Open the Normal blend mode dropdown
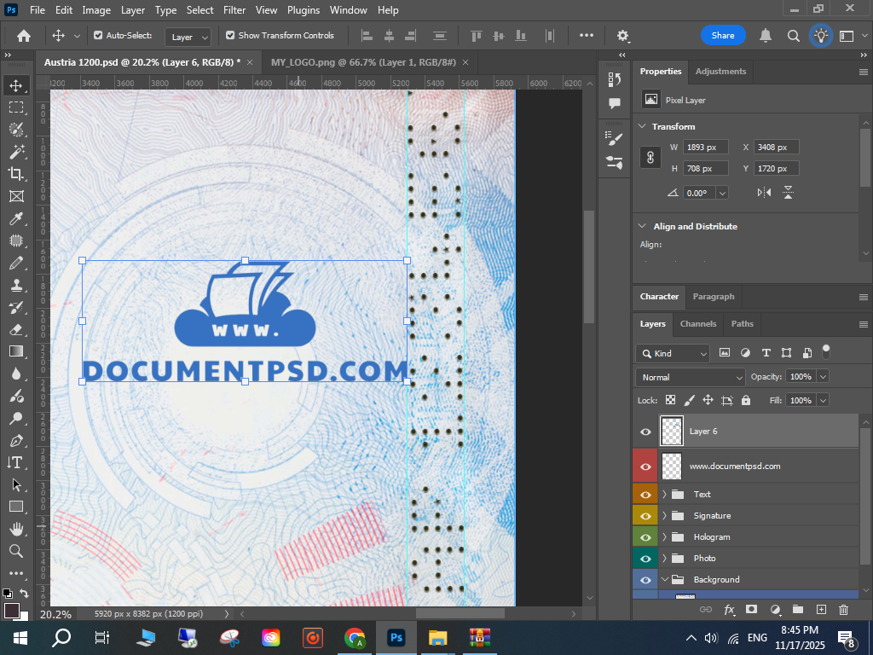The height and width of the screenshot is (655, 873). [x=691, y=377]
